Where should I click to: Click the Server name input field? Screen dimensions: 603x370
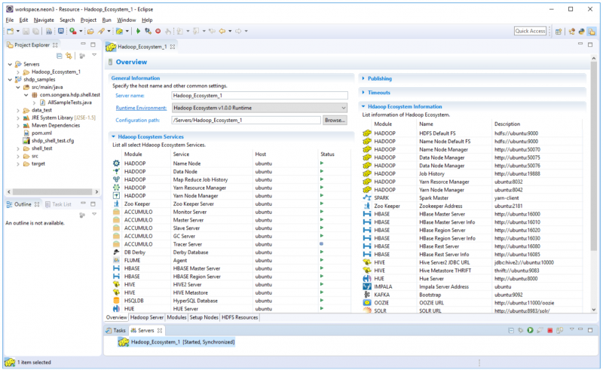tap(259, 96)
